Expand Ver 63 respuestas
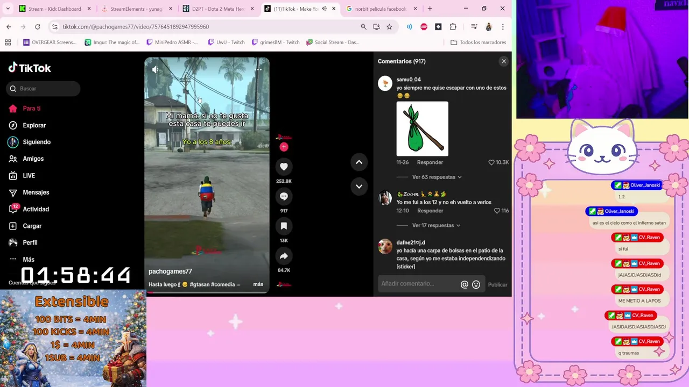This screenshot has width=689, height=387. coord(437,177)
